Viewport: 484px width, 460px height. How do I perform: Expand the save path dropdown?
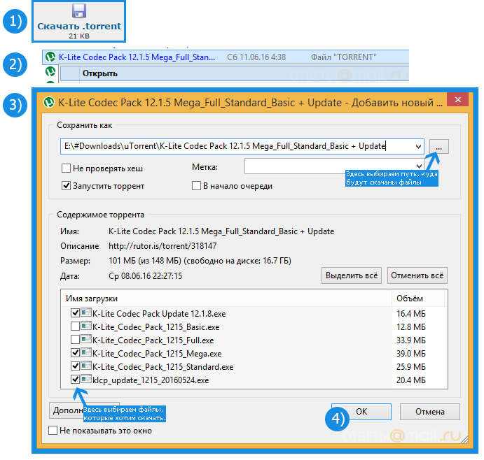tap(418, 146)
